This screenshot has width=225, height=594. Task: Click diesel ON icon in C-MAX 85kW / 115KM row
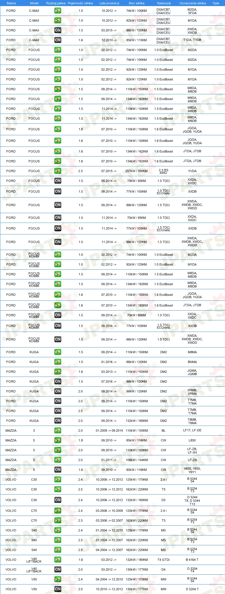(58, 40)
